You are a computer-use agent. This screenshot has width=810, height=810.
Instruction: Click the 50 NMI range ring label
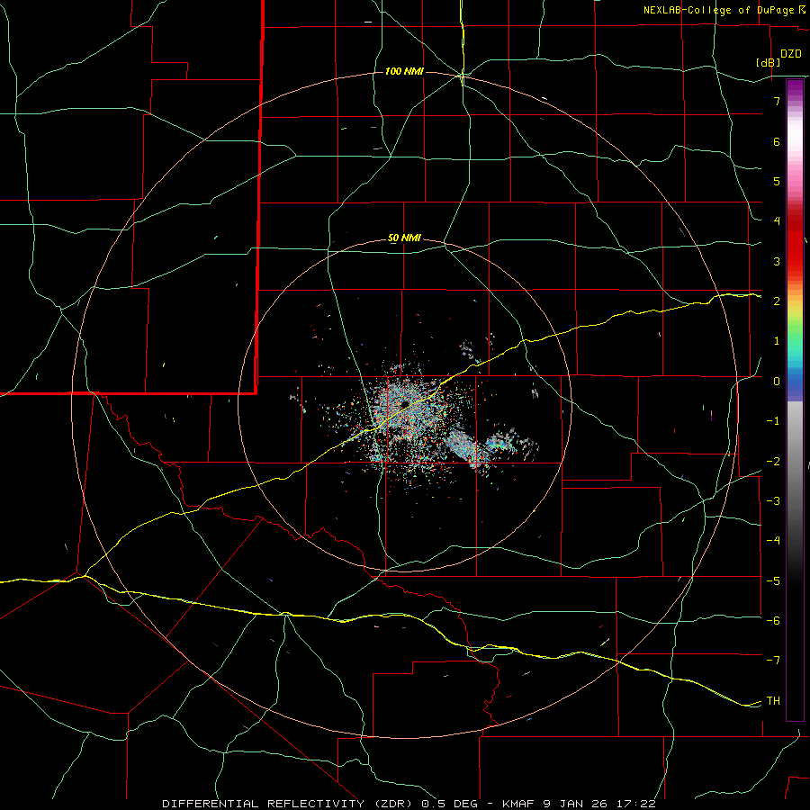tap(404, 238)
